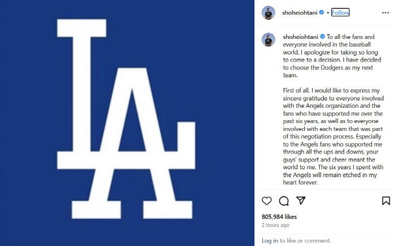
Task: View the 805,984 likes list
Action: (x=280, y=216)
